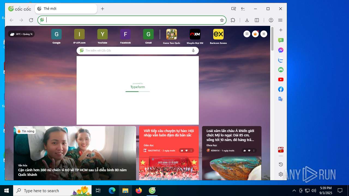
Task: Click the red 80 anniversary sidebar icon
Action: coord(281,149)
